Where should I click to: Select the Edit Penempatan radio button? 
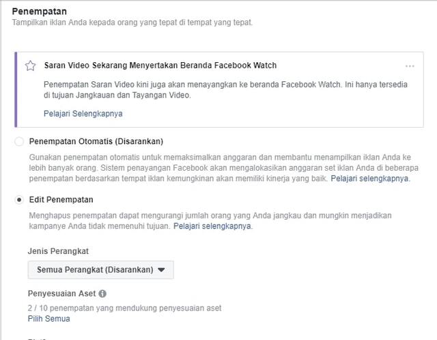tap(19, 199)
